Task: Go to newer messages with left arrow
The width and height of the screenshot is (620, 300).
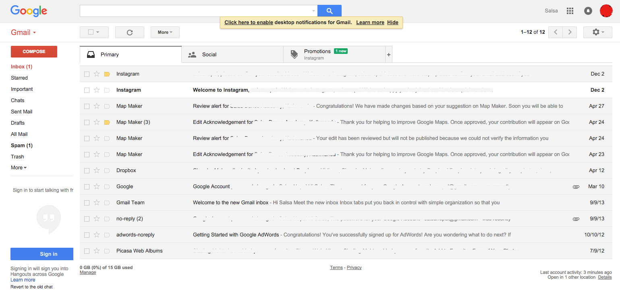Action: pyautogui.click(x=556, y=32)
